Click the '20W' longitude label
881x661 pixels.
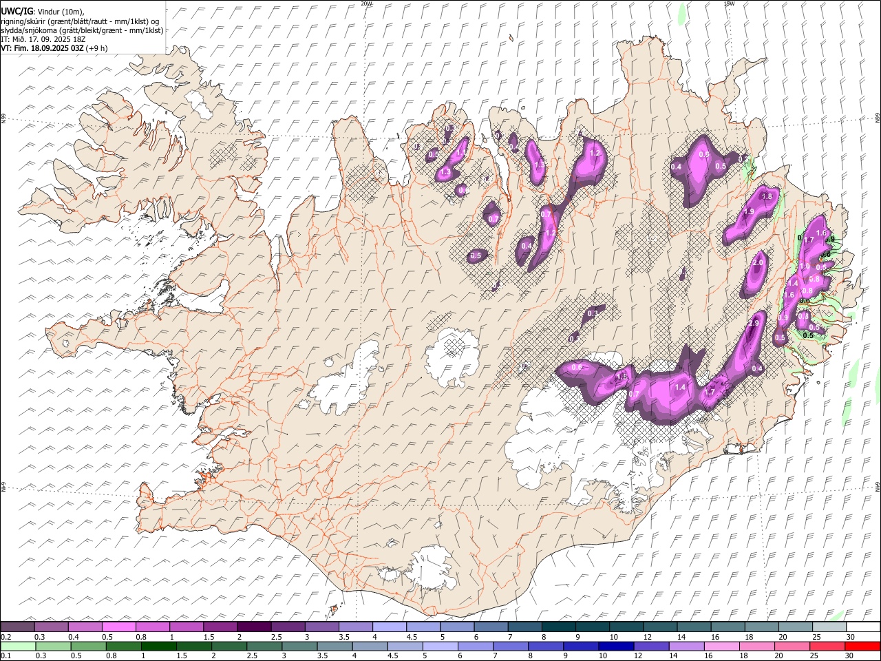coord(366,3)
